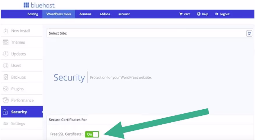Click the New Install sidebar icon
Image resolution: width=255 pixels, height=140 pixels.
pyautogui.click(x=6, y=31)
